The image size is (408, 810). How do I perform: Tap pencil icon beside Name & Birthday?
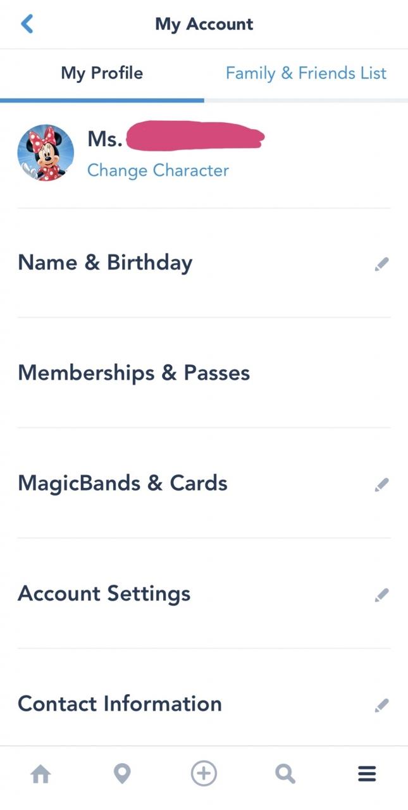point(381,264)
